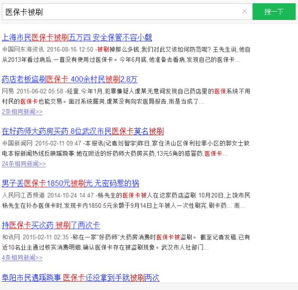Open headline 药店老板盗刷医保卡 400余村民被刷2.8万
The height and width of the screenshot is (290, 298).
[70, 79]
